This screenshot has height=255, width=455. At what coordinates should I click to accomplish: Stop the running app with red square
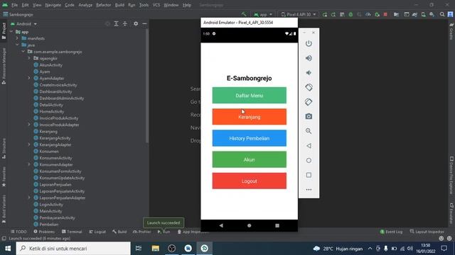click(385, 14)
